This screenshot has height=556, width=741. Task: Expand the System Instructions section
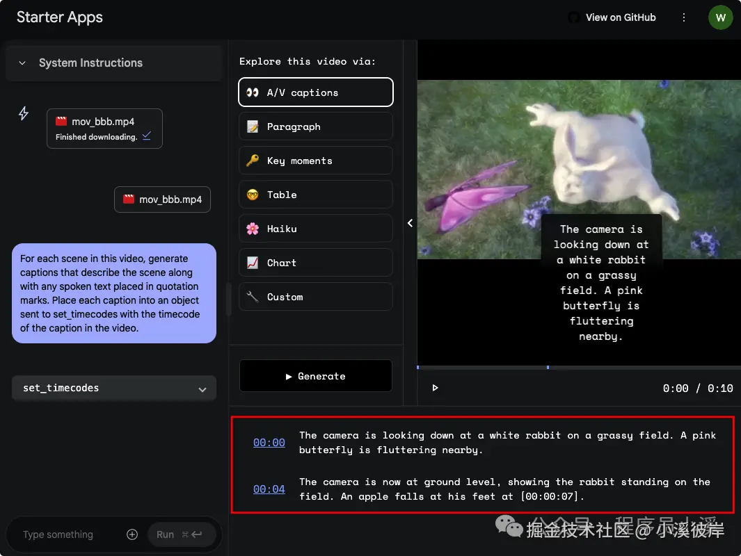(113, 63)
